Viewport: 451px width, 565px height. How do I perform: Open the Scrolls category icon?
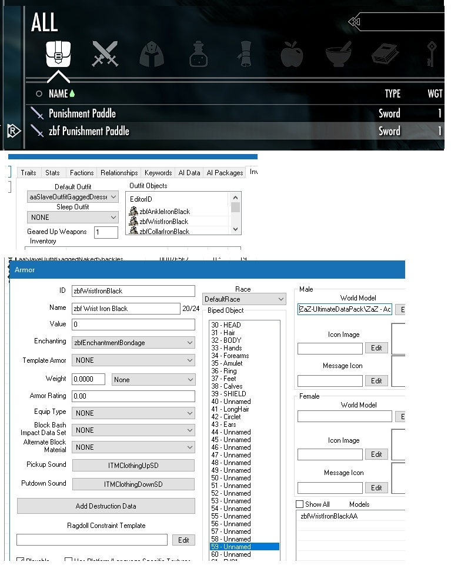245,54
